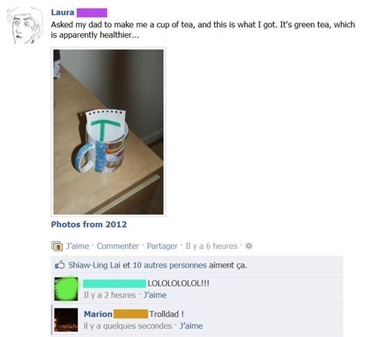Visit Laura's profile via name link
Screen dimensions: 377x337
63,12
